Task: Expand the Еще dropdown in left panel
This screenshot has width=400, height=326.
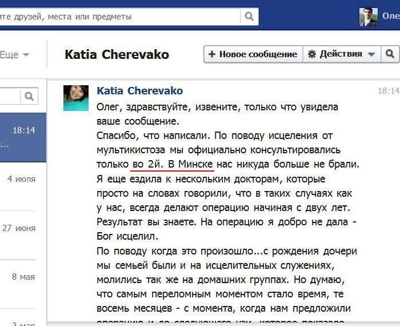Action: coord(15,55)
